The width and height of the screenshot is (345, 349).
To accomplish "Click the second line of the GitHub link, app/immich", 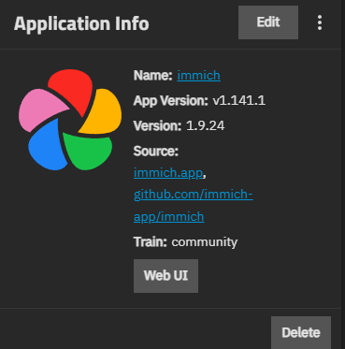I will 169,216.
